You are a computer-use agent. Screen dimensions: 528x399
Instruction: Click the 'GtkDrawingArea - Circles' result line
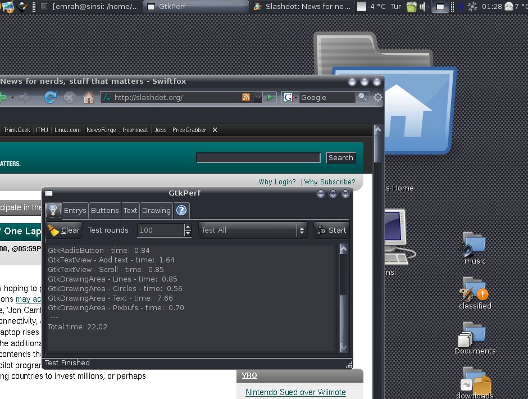(115, 288)
